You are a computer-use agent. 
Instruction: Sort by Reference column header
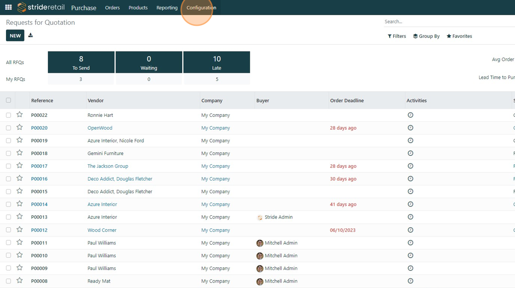tap(42, 101)
